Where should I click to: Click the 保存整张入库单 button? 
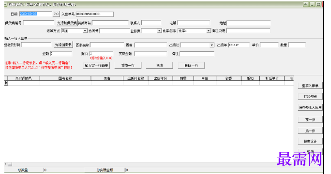[x=310, y=107]
